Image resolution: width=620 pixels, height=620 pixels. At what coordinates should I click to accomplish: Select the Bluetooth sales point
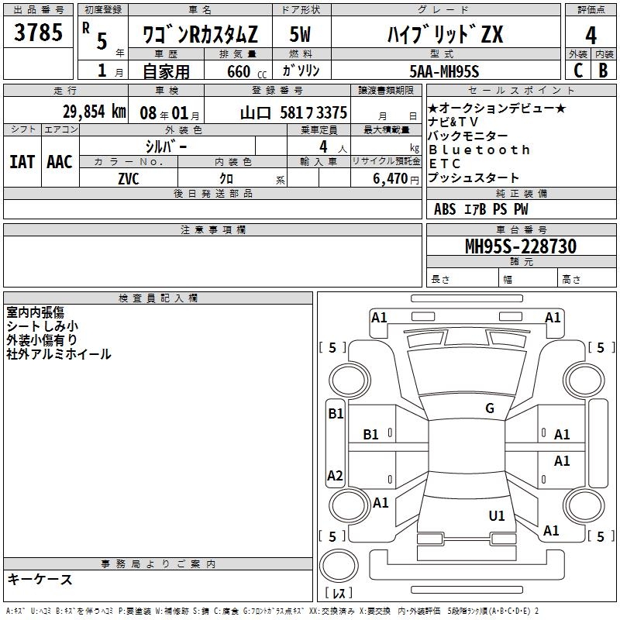coord(479,150)
